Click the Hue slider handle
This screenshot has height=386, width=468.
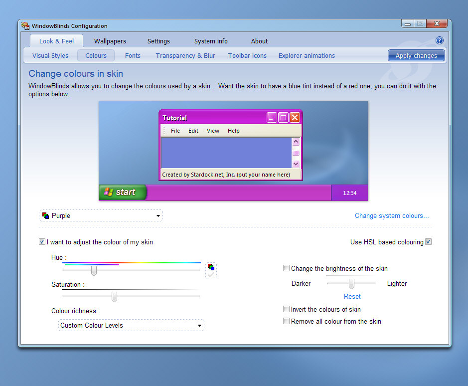(x=94, y=270)
